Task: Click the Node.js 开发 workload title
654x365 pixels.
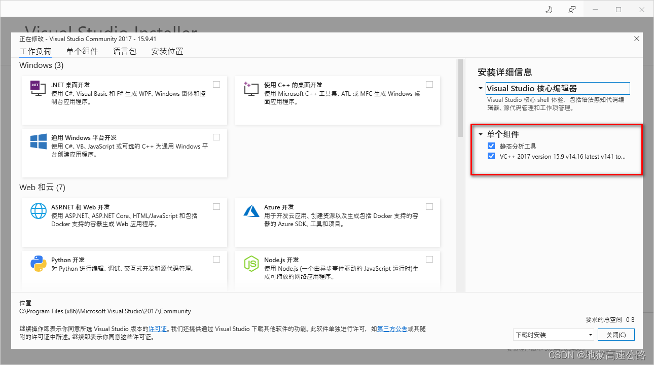Action: coord(281,260)
